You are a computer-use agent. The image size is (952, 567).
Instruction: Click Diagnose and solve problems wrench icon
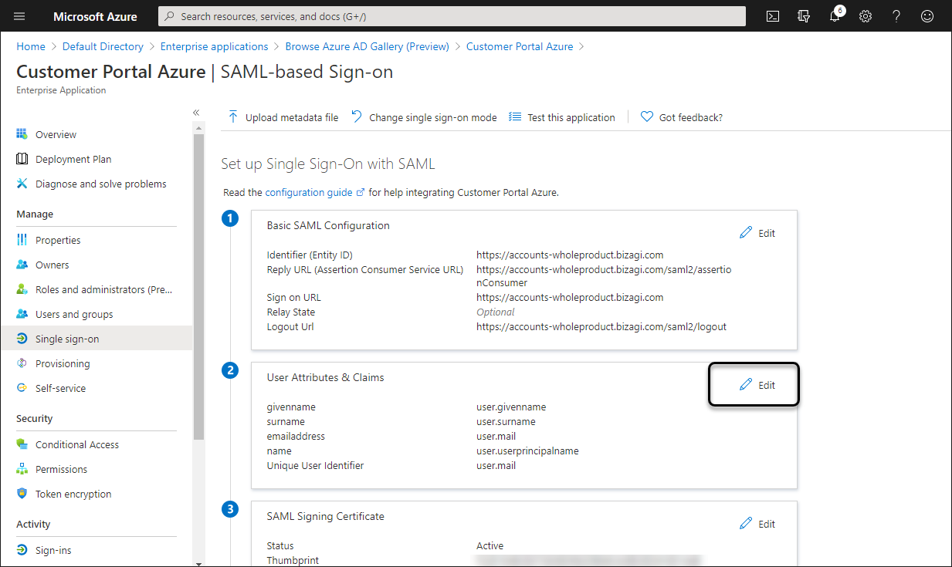click(22, 184)
